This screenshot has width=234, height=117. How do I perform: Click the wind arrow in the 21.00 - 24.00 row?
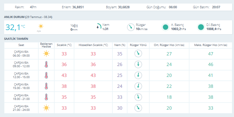point(138,108)
